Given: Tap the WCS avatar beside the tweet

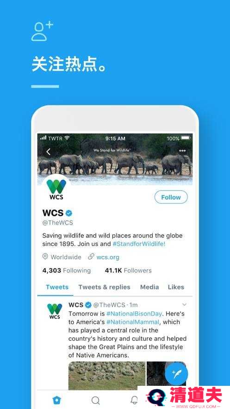Looking at the screenshot, I should (x=55, y=311).
